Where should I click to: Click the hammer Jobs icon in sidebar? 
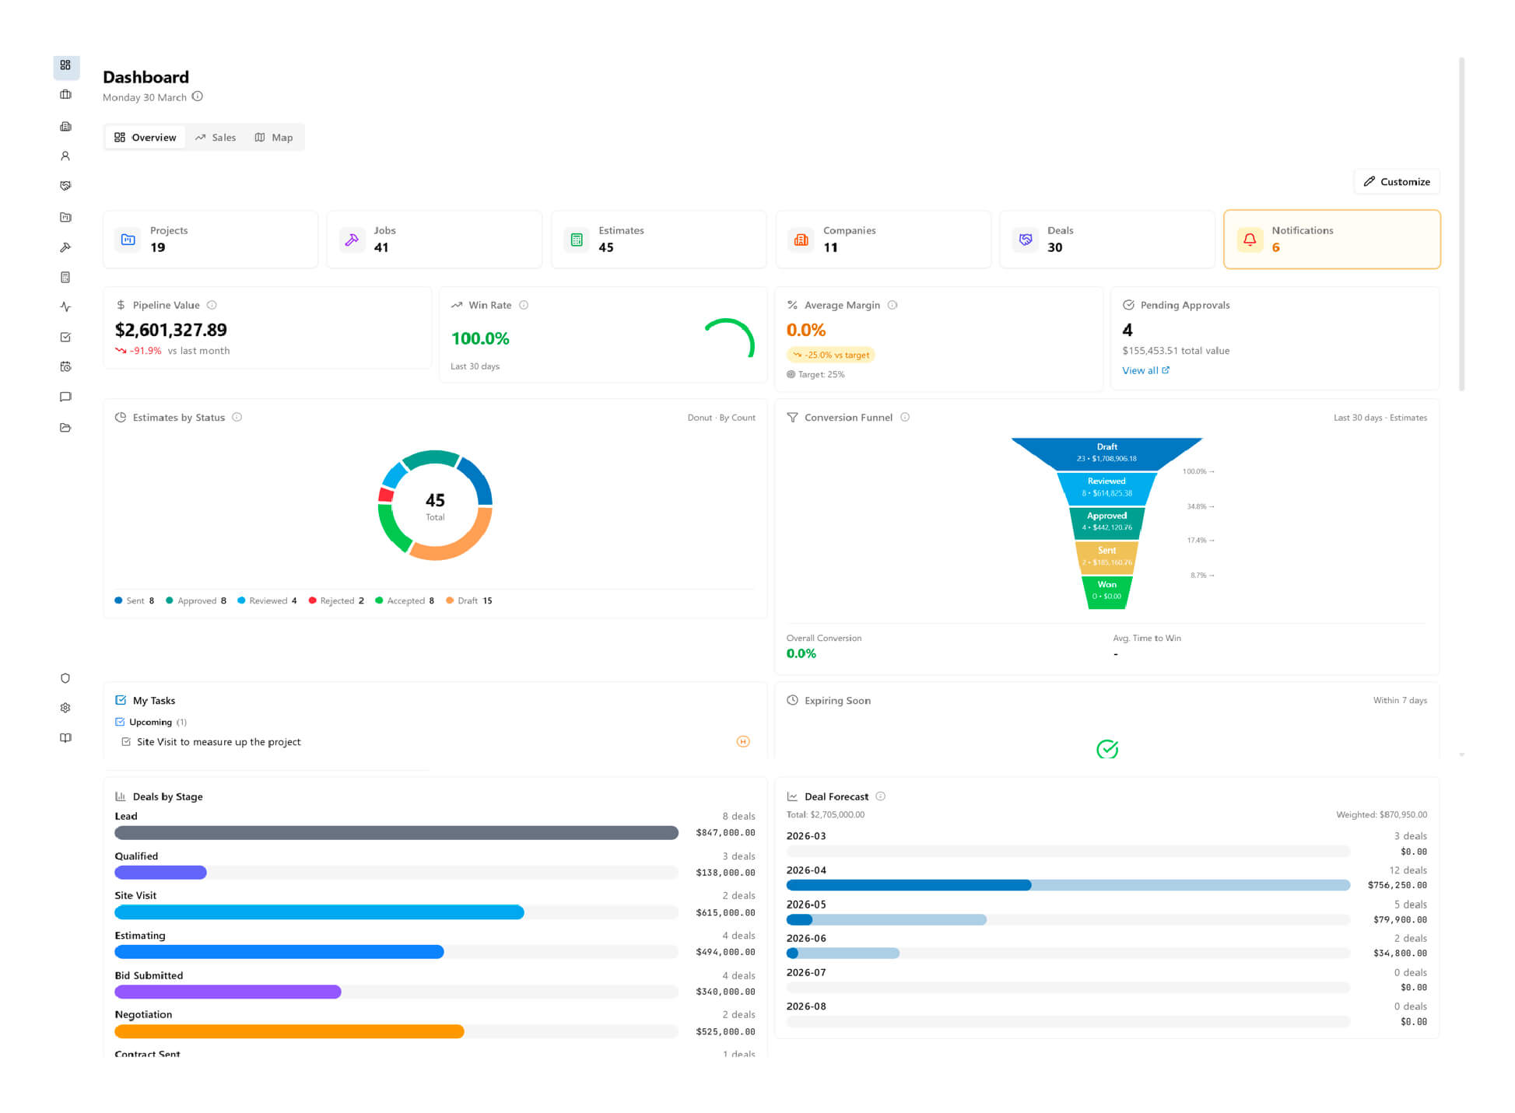click(x=65, y=247)
